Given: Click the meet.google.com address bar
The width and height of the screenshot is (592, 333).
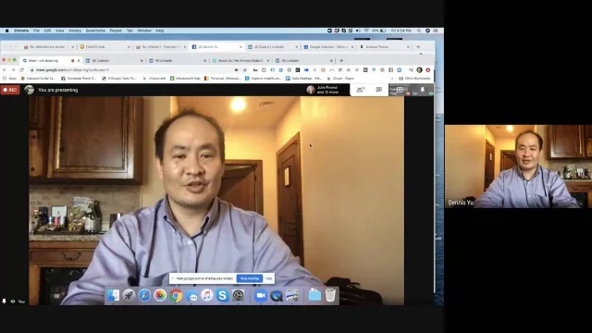Looking at the screenshot, I should coord(132,70).
